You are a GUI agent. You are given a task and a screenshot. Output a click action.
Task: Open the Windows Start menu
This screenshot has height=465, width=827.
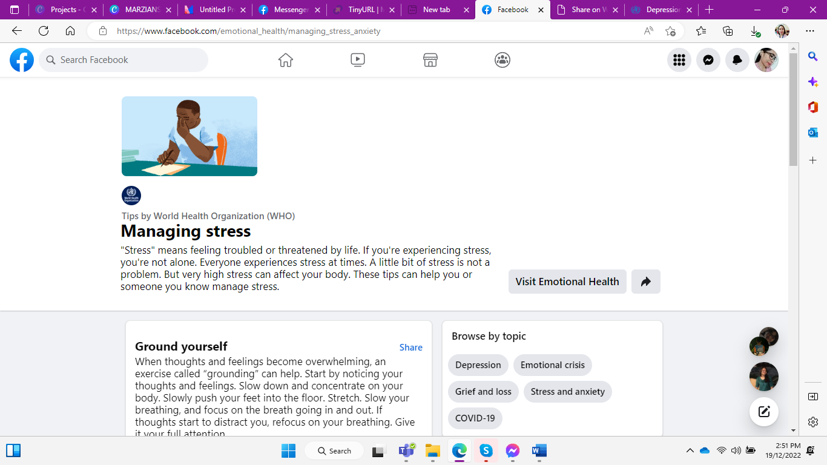289,450
